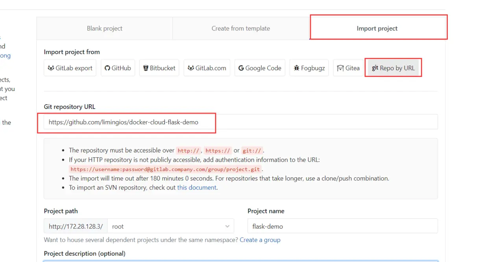Select the Import project tab
This screenshot has height=262, width=488.
tap(377, 28)
